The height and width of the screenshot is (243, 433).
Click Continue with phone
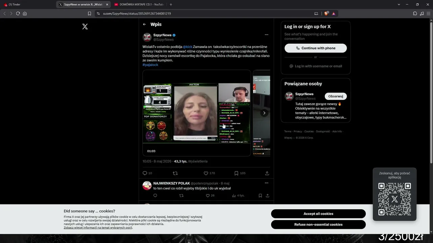click(316, 48)
